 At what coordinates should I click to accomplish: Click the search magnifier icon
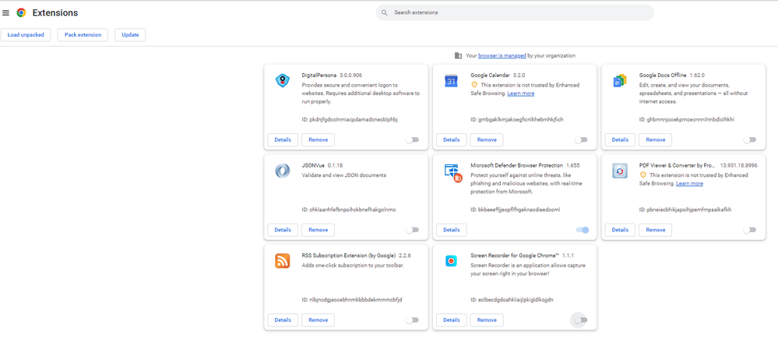tap(385, 13)
